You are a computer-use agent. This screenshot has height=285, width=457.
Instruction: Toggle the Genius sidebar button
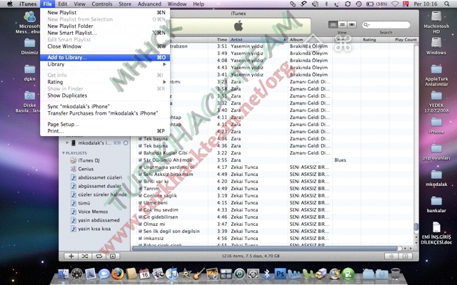406,256
